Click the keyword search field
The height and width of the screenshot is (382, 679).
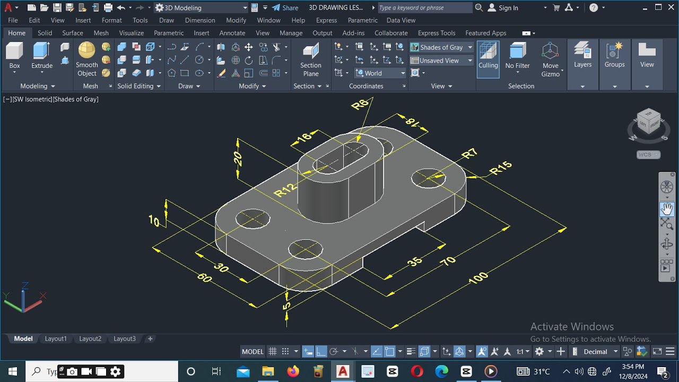(x=424, y=7)
